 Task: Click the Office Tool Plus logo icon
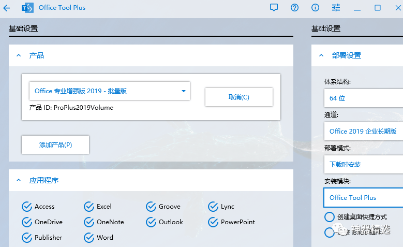pos(27,8)
